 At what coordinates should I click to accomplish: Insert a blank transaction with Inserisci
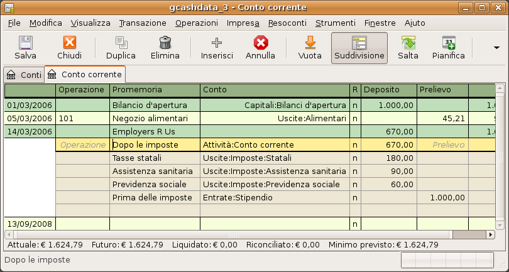pyautogui.click(x=217, y=43)
